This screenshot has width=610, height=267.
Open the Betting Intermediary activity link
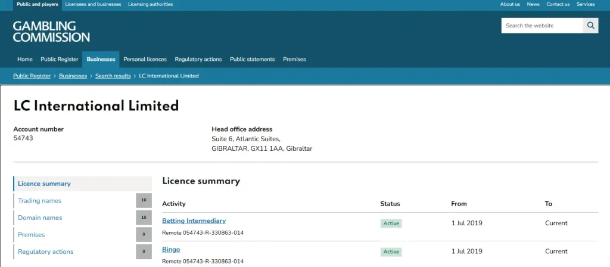coord(194,221)
